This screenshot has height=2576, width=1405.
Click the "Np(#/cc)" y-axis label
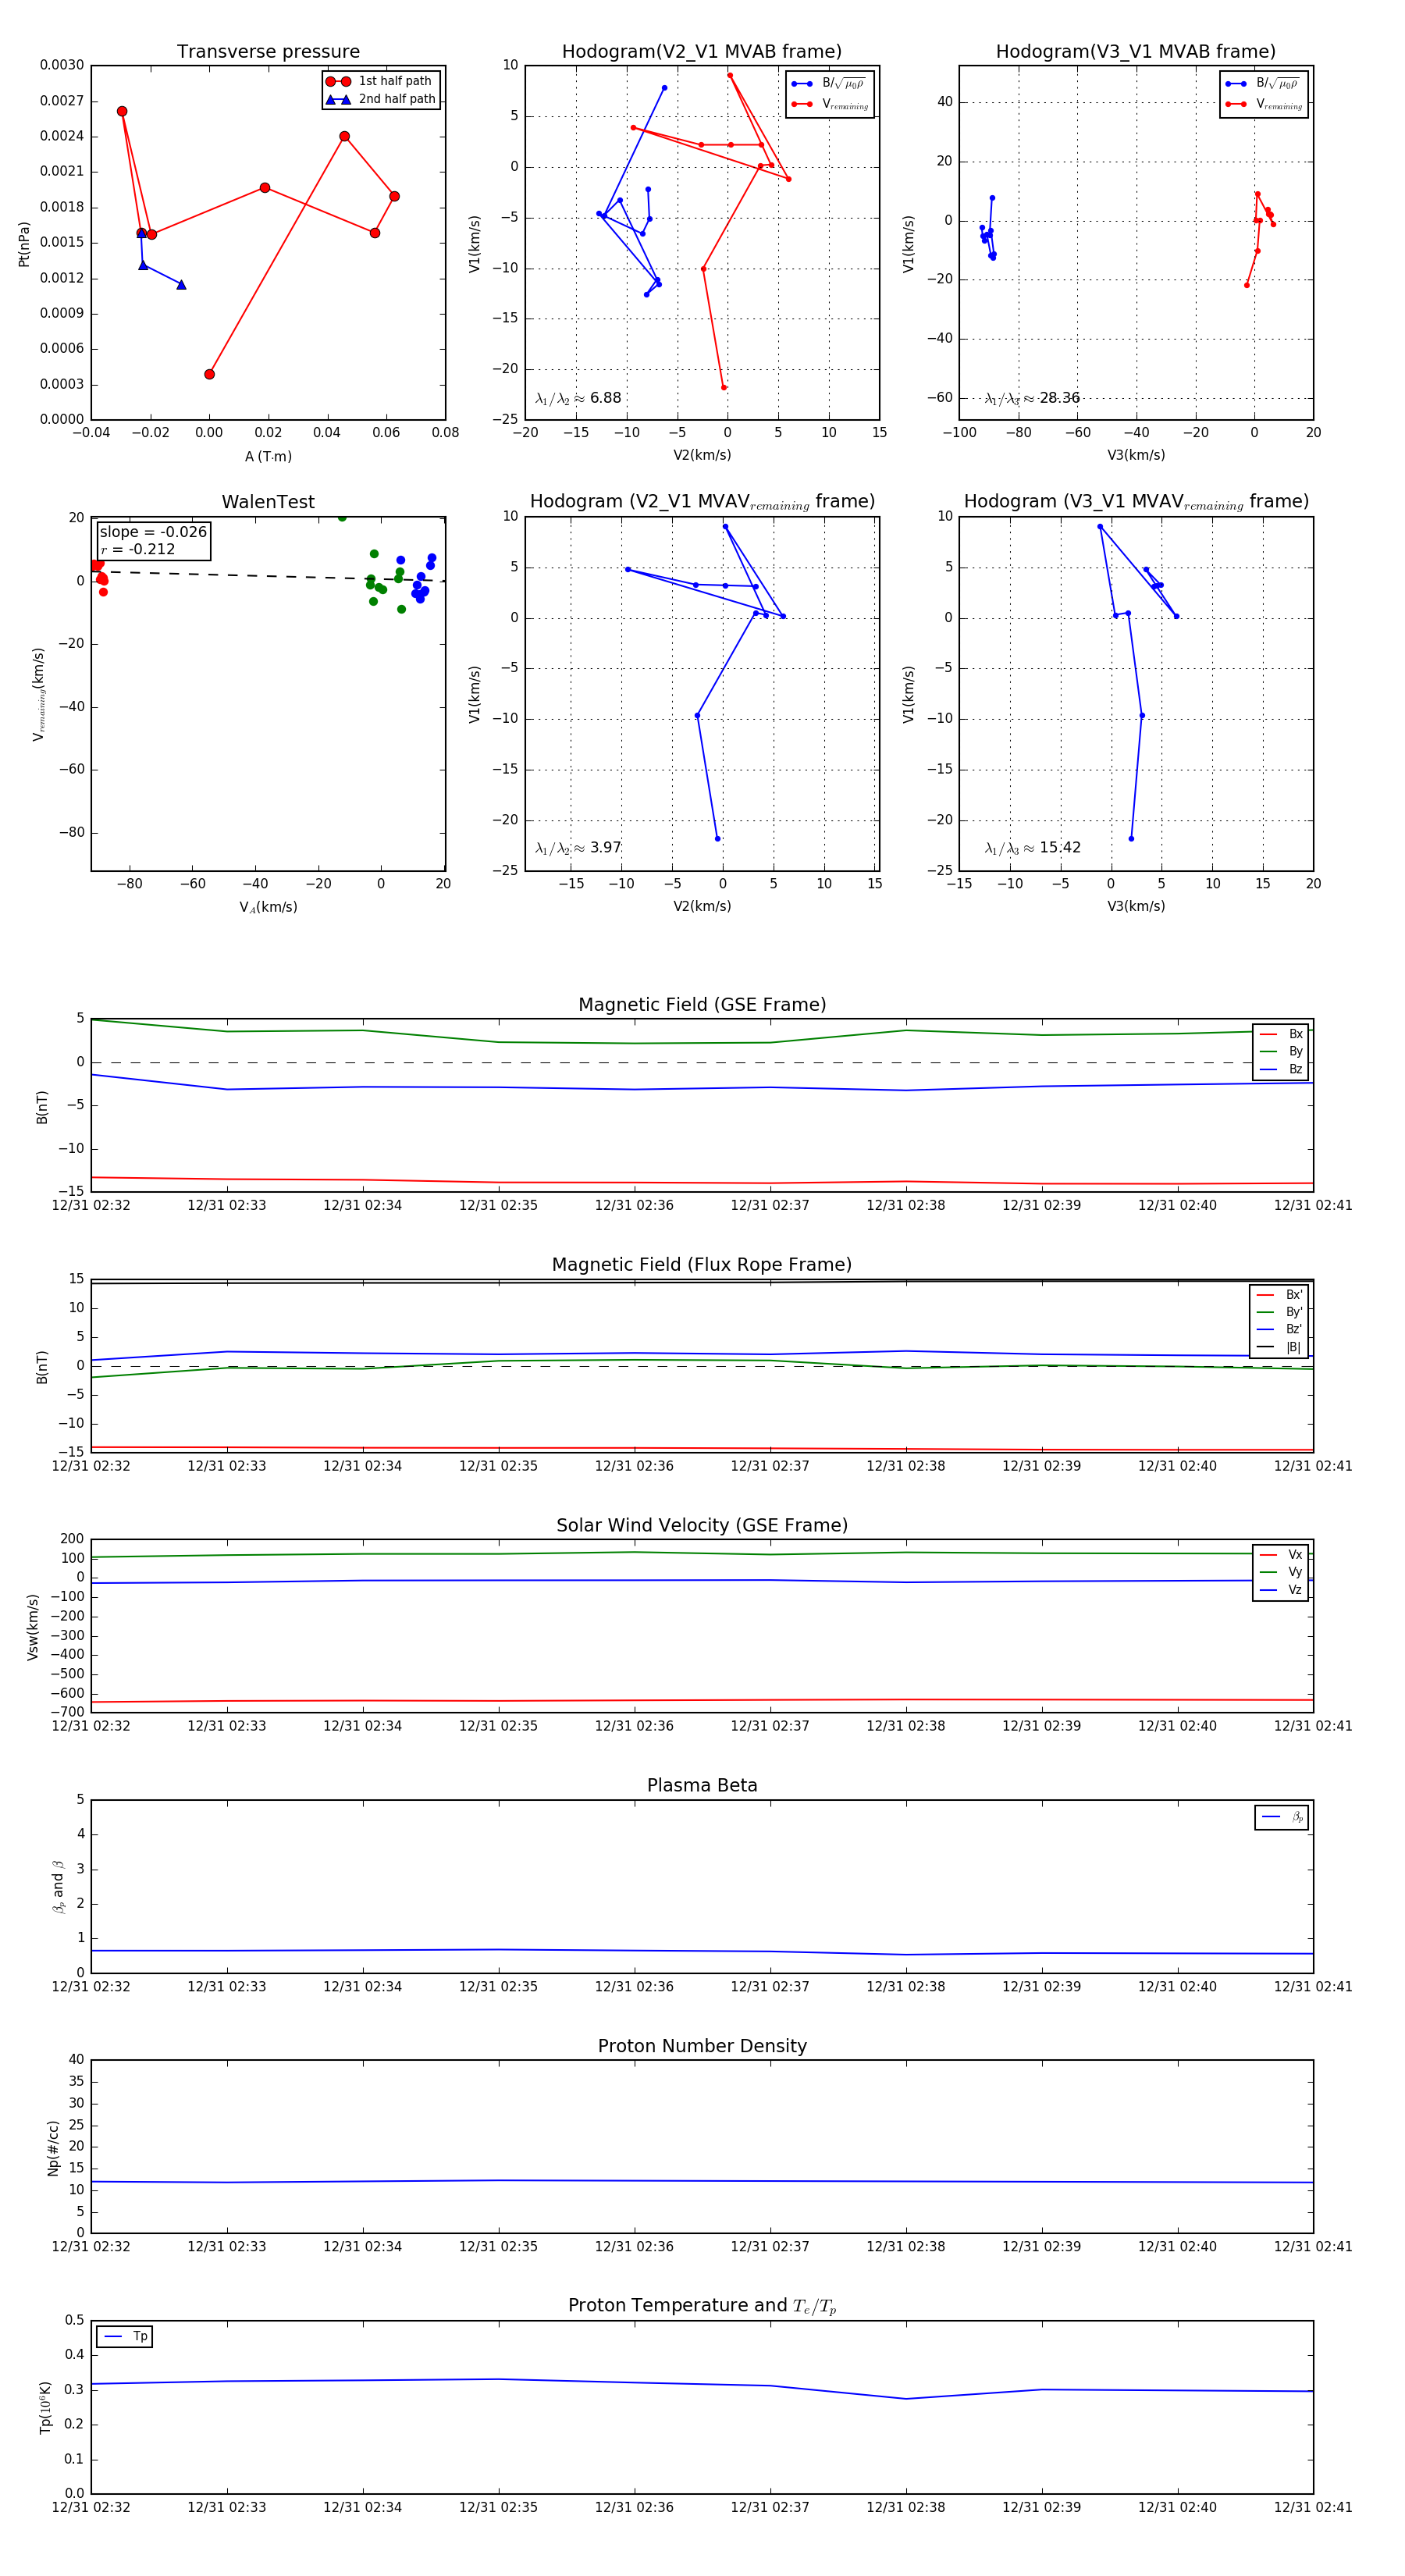54,2148
